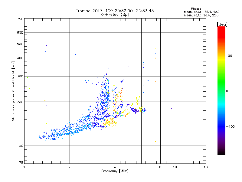Select 'mean, sd,X: 95.4, 22.0' line
Viewport: 242px width, 182px height.
(201, 15)
